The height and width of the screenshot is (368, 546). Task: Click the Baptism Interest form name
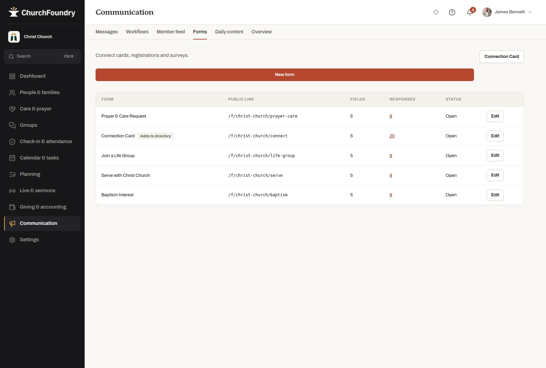click(x=117, y=195)
